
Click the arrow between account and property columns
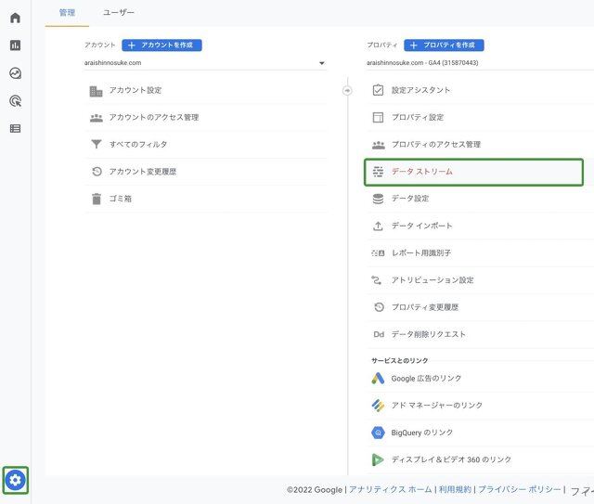[348, 90]
